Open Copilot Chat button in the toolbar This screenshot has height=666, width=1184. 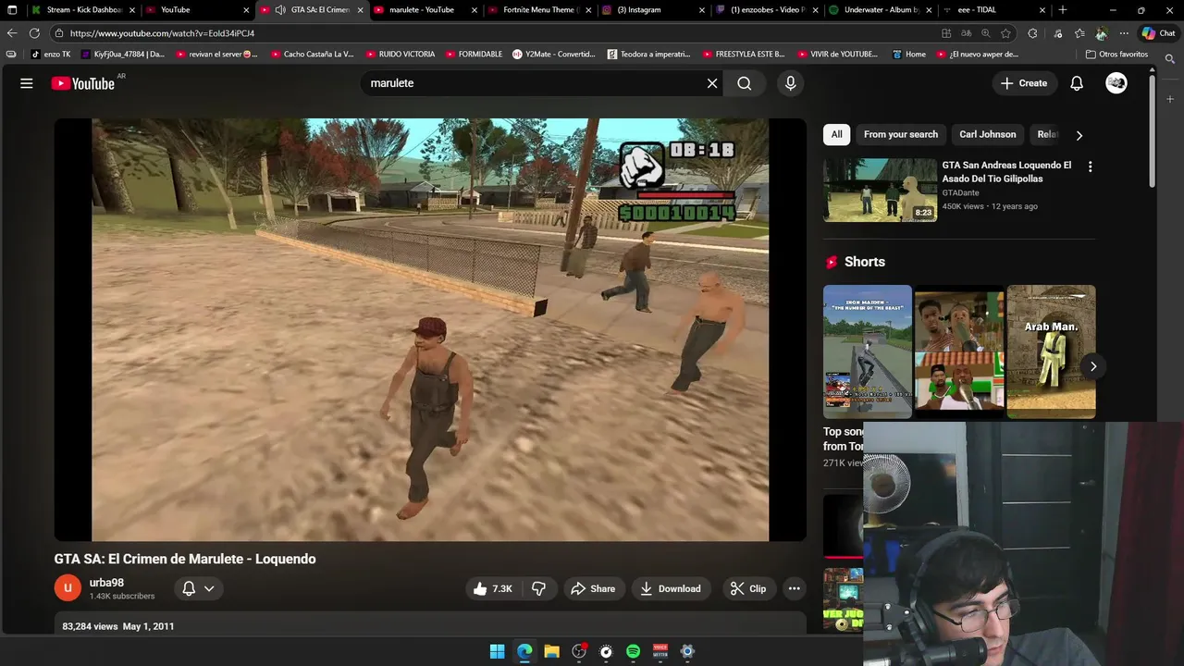pos(1158,33)
